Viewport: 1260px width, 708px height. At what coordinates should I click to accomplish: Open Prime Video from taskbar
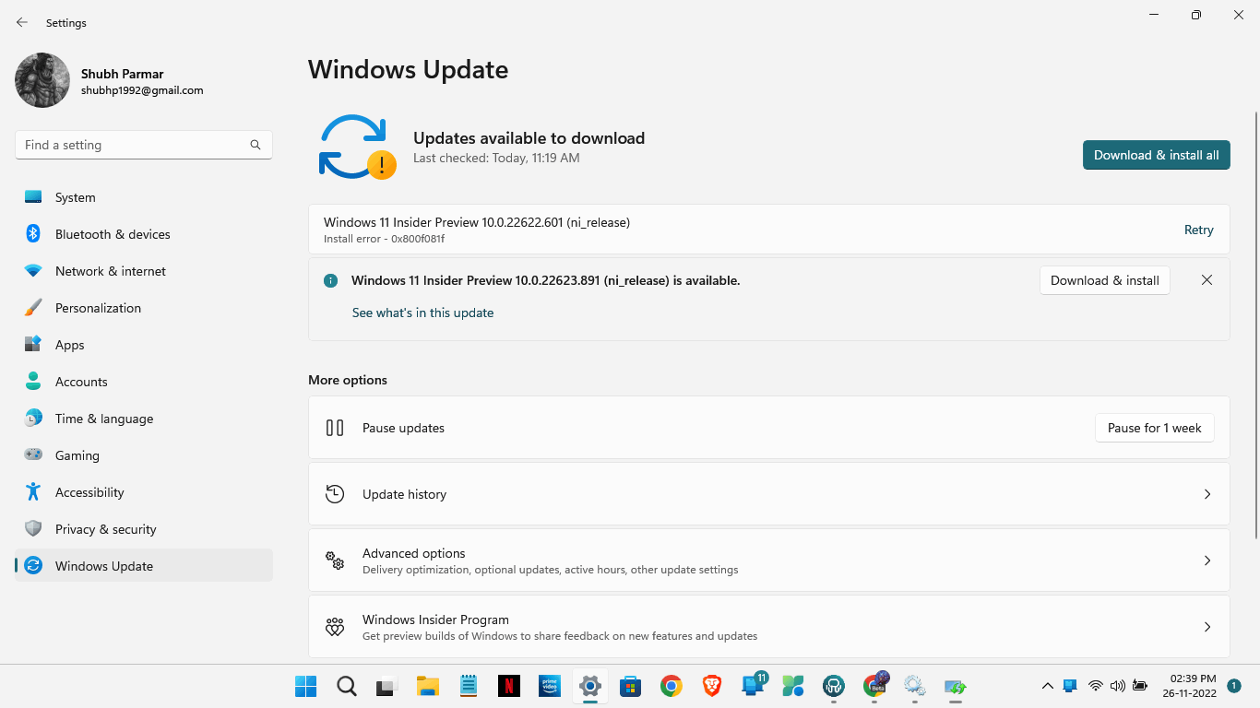[550, 686]
